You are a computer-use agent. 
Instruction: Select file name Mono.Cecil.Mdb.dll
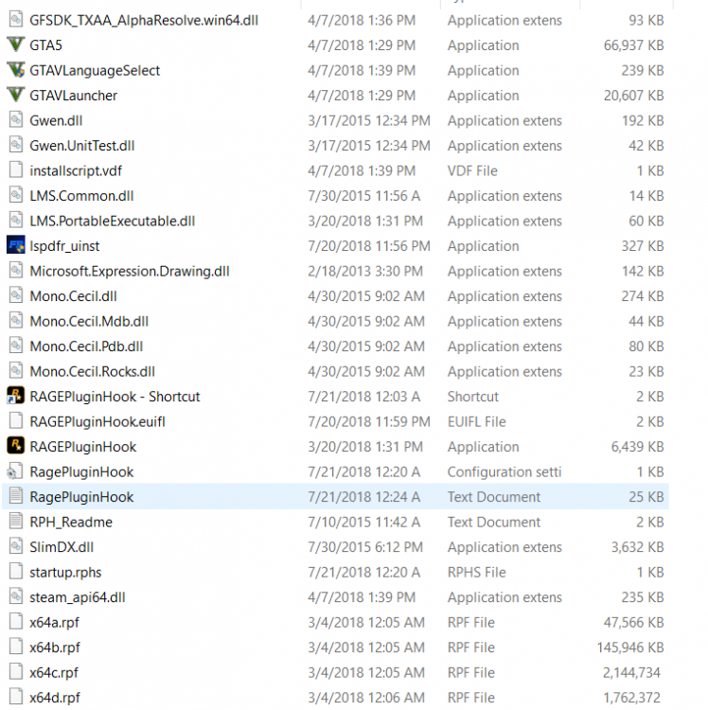click(89, 322)
